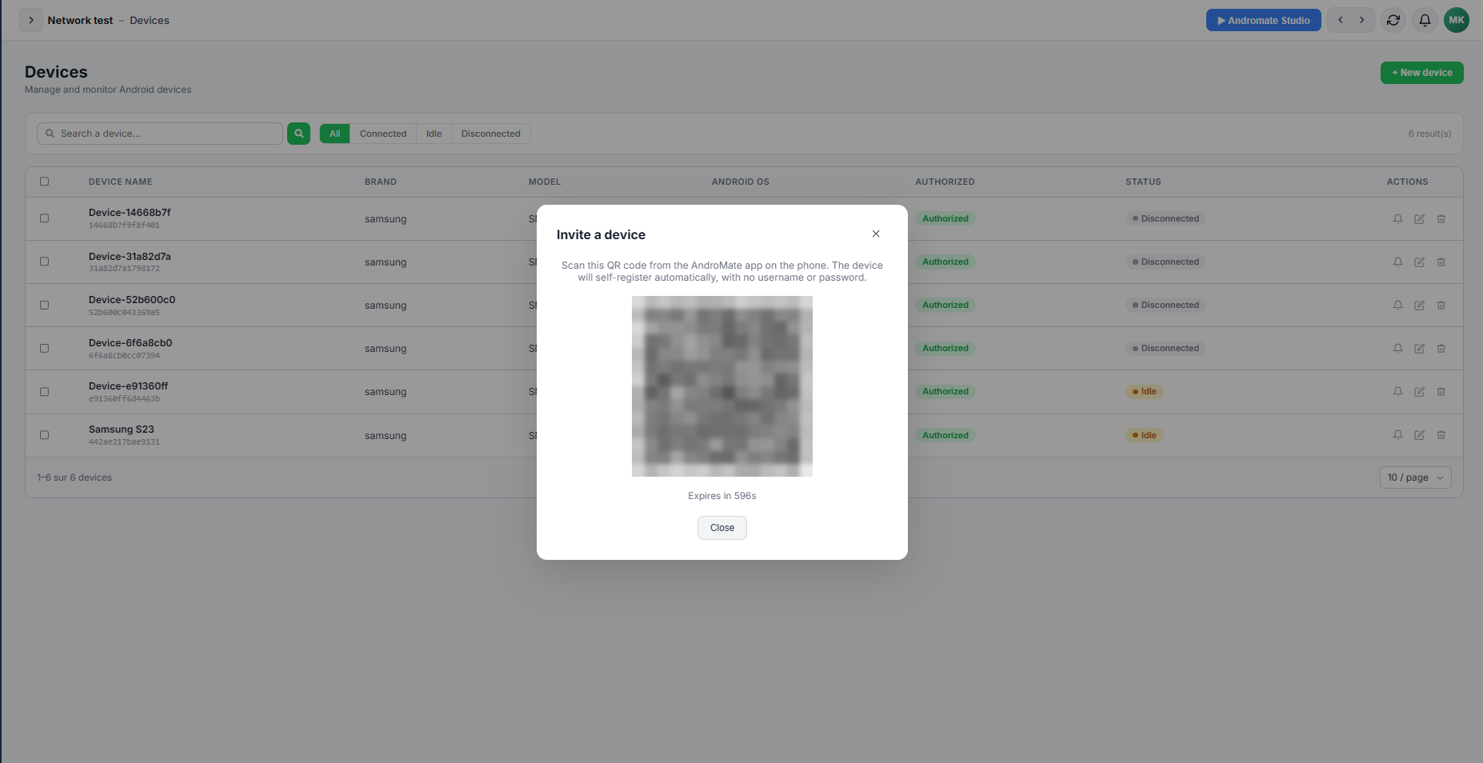Open notifications bell in the header
Image resolution: width=1483 pixels, height=763 pixels.
1425,20
